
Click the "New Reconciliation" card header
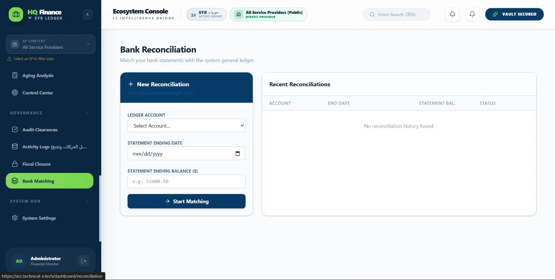[187, 88]
